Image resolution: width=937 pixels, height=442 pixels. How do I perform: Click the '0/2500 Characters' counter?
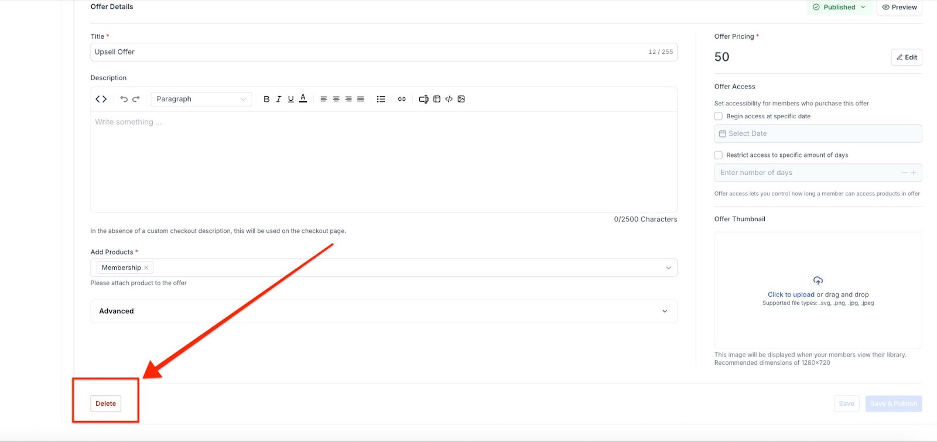645,219
